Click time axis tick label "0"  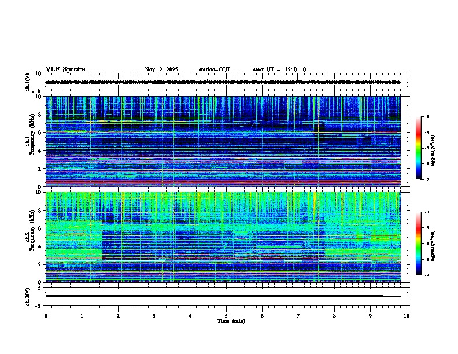[x=46, y=316]
